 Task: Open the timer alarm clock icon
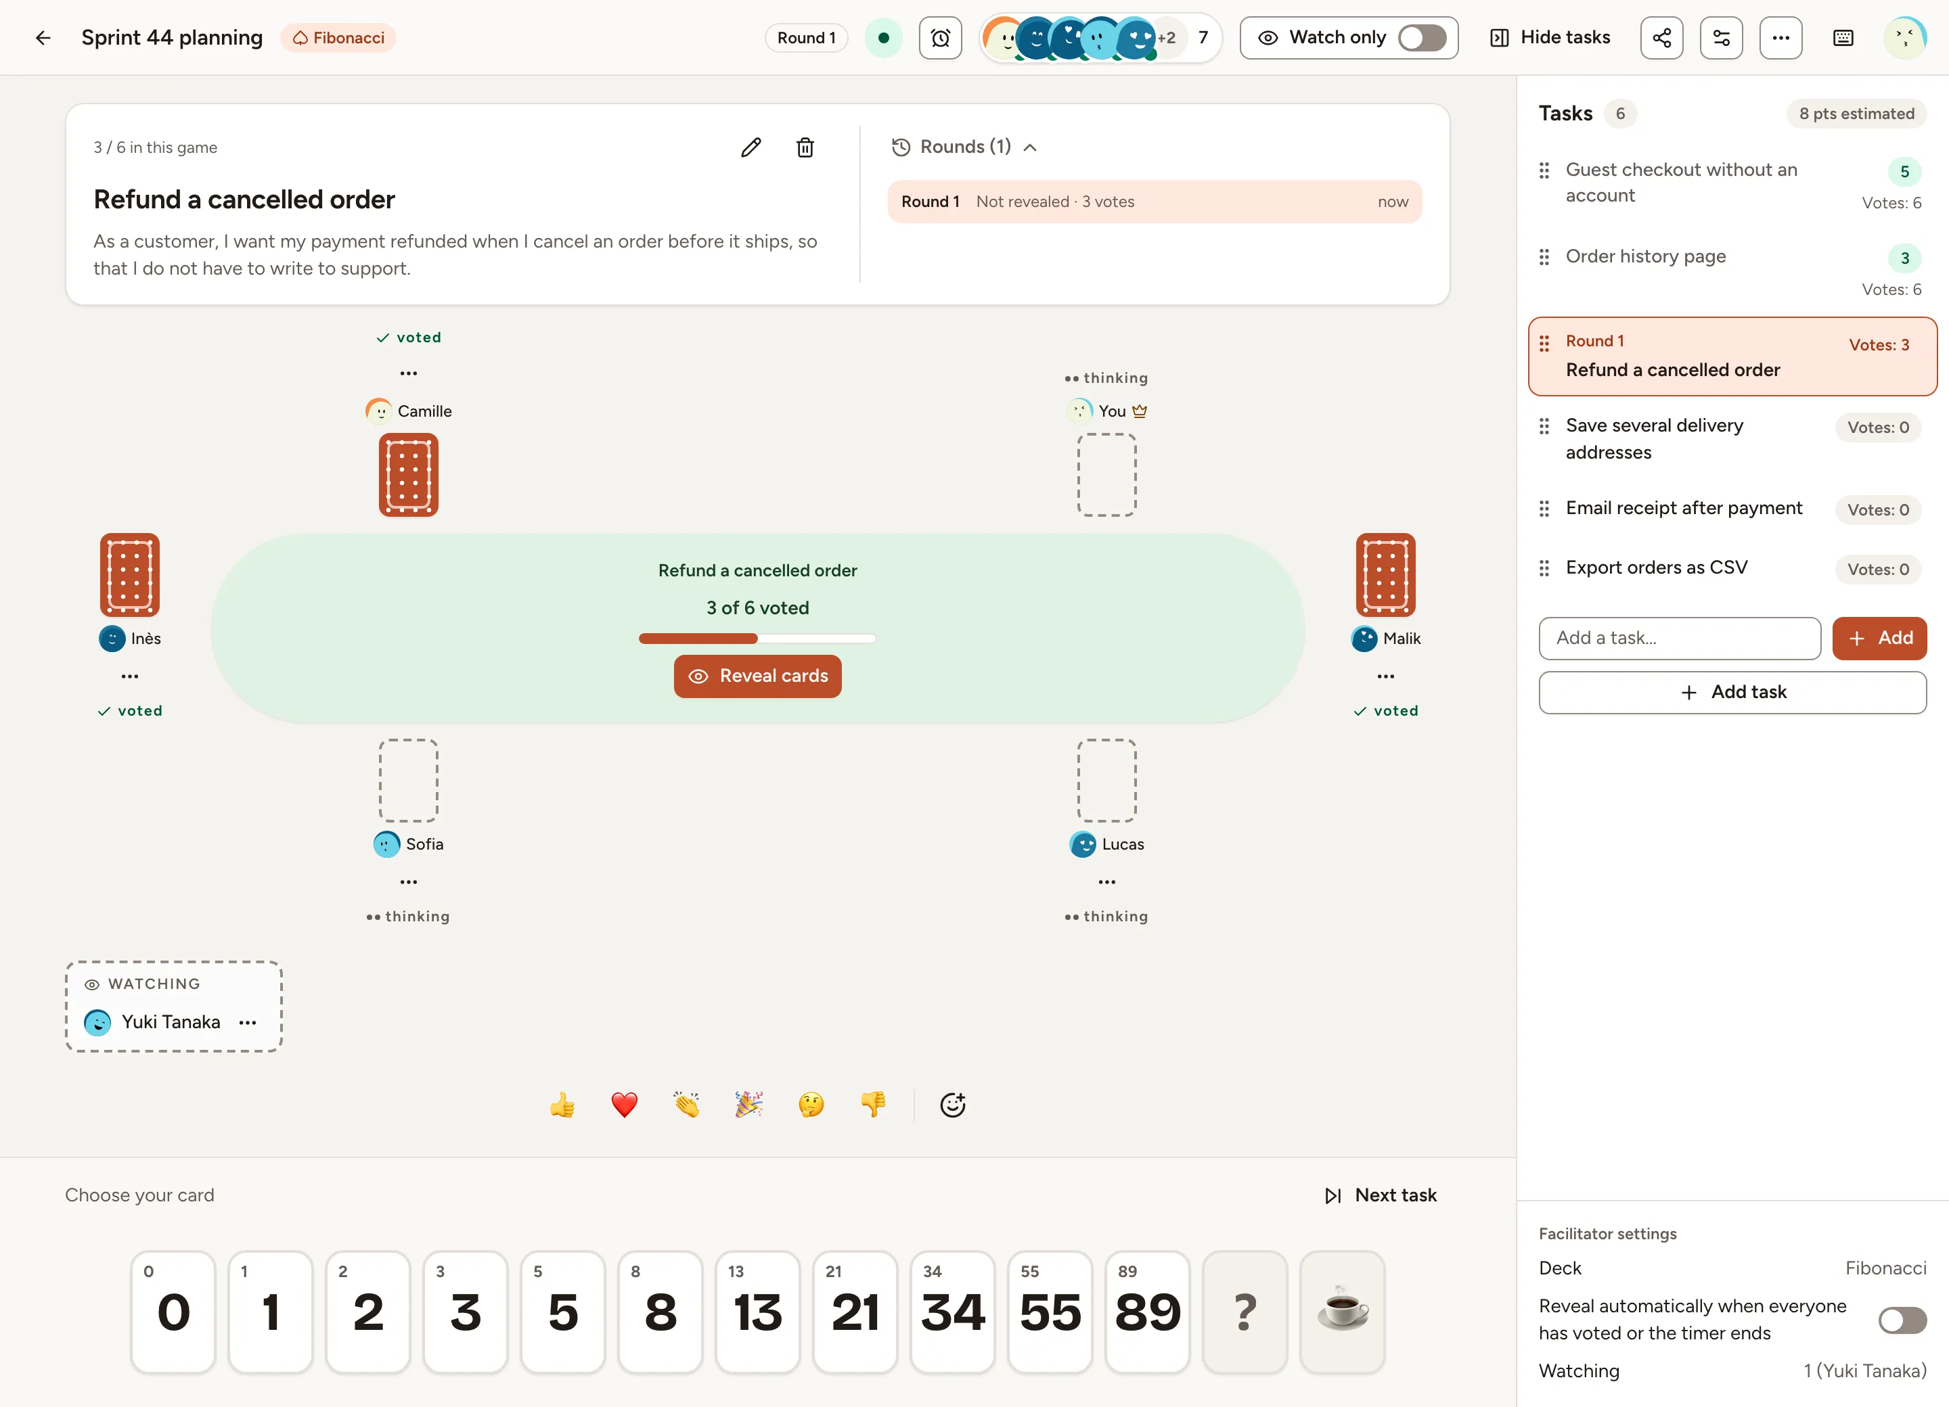[x=940, y=38]
